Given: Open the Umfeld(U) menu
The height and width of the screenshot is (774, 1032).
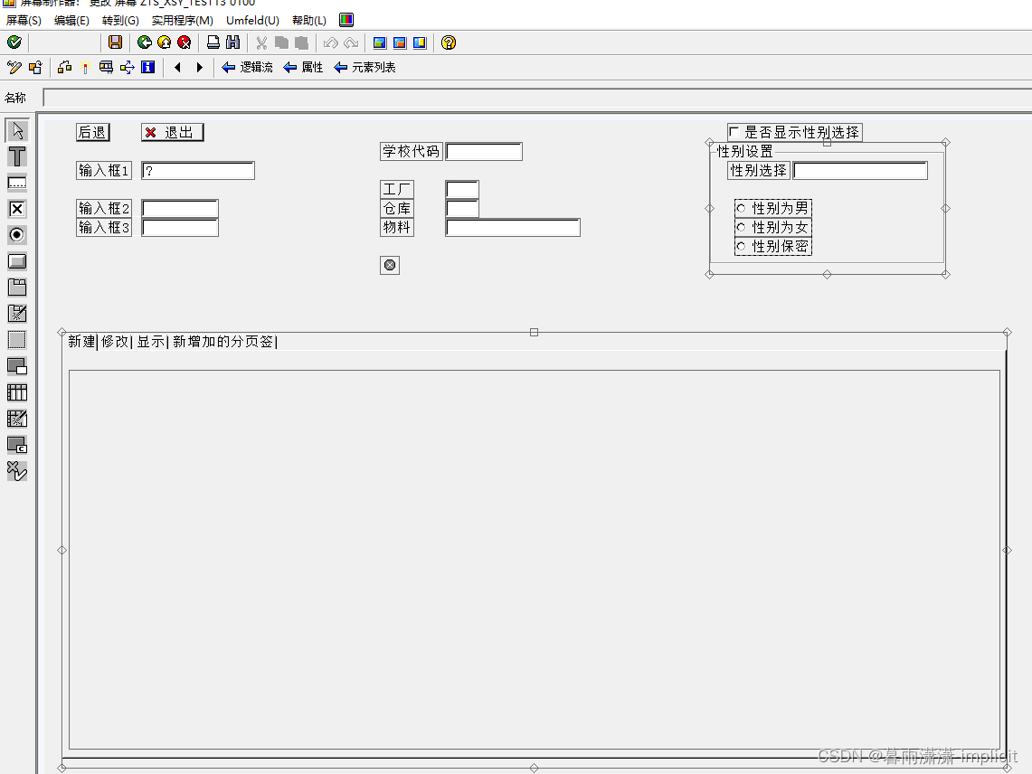Looking at the screenshot, I should 254,20.
